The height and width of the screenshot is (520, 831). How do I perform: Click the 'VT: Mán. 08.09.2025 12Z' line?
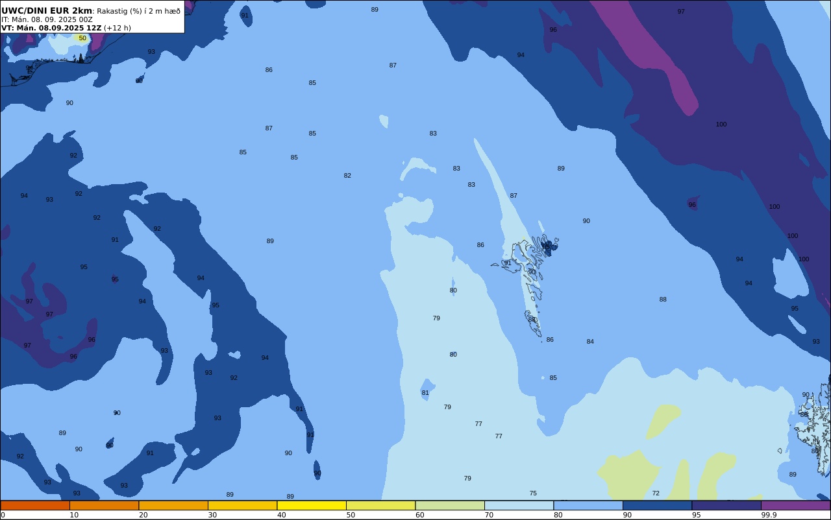[x=51, y=28]
